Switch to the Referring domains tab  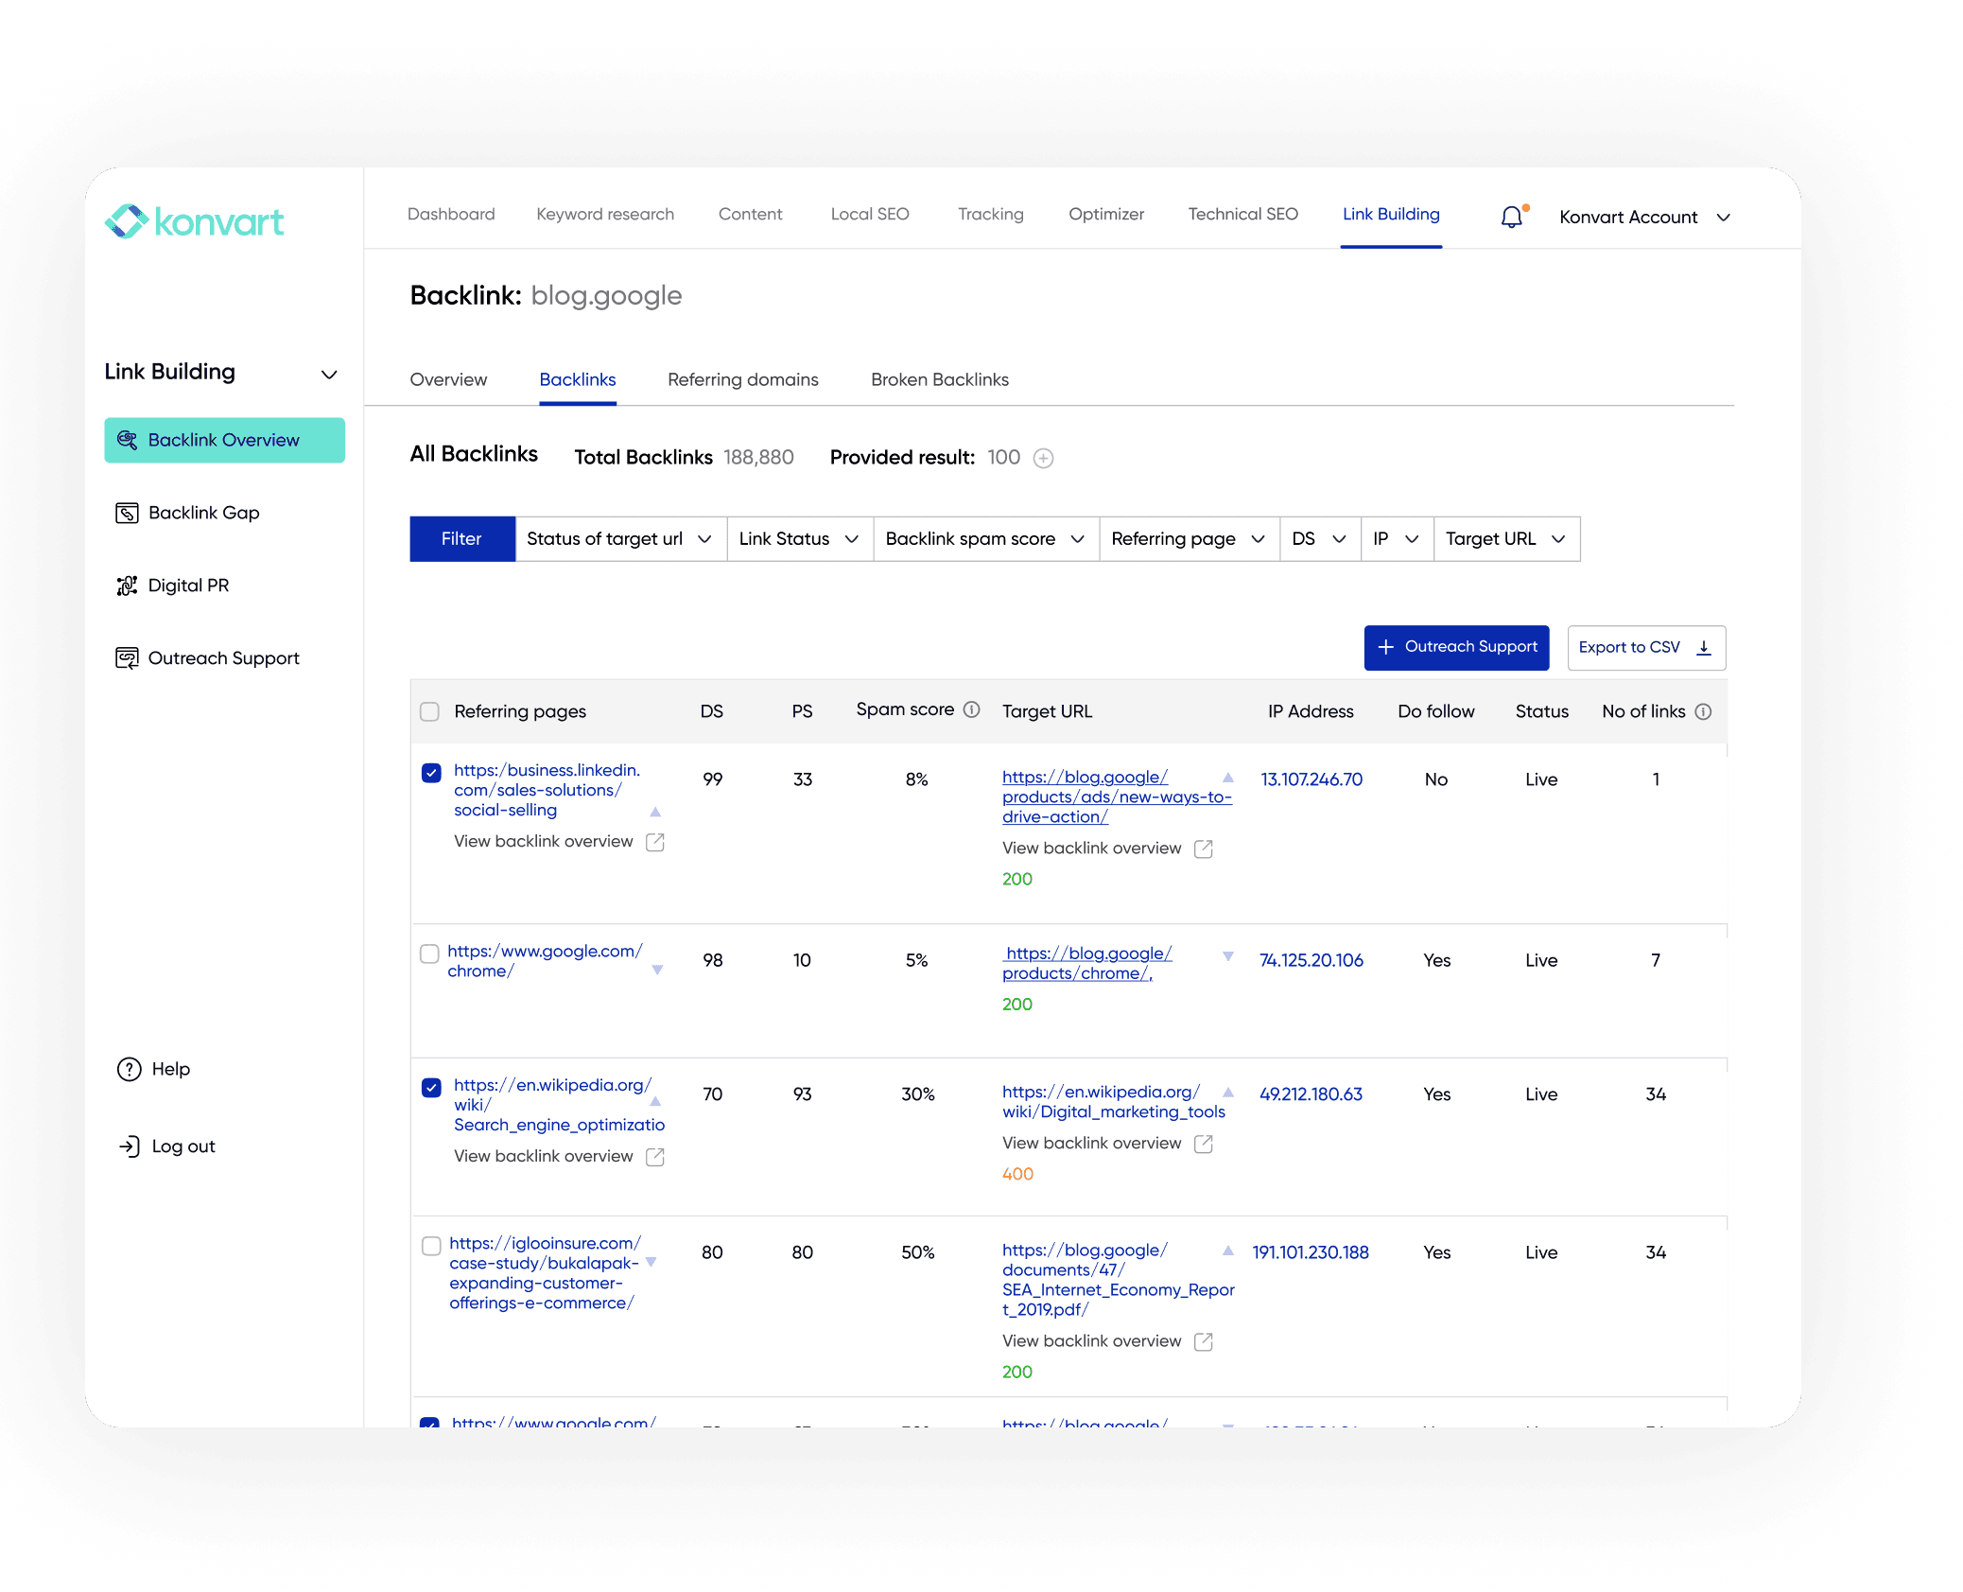(x=743, y=379)
